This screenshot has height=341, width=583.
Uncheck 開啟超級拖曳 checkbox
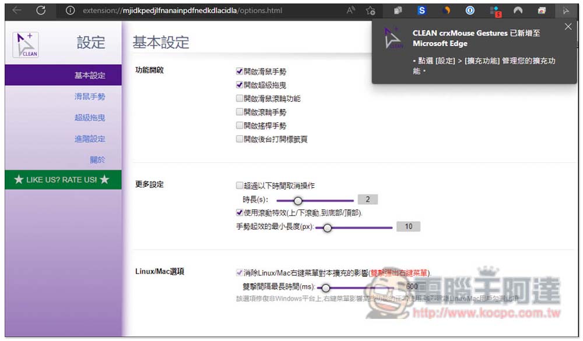point(240,85)
